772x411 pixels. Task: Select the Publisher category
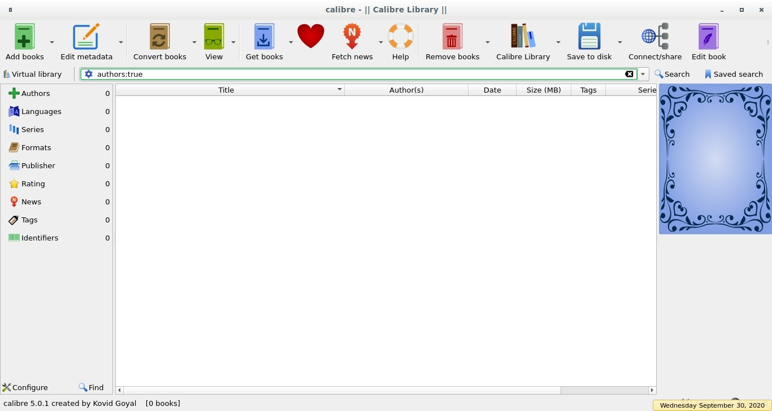[x=57, y=165]
